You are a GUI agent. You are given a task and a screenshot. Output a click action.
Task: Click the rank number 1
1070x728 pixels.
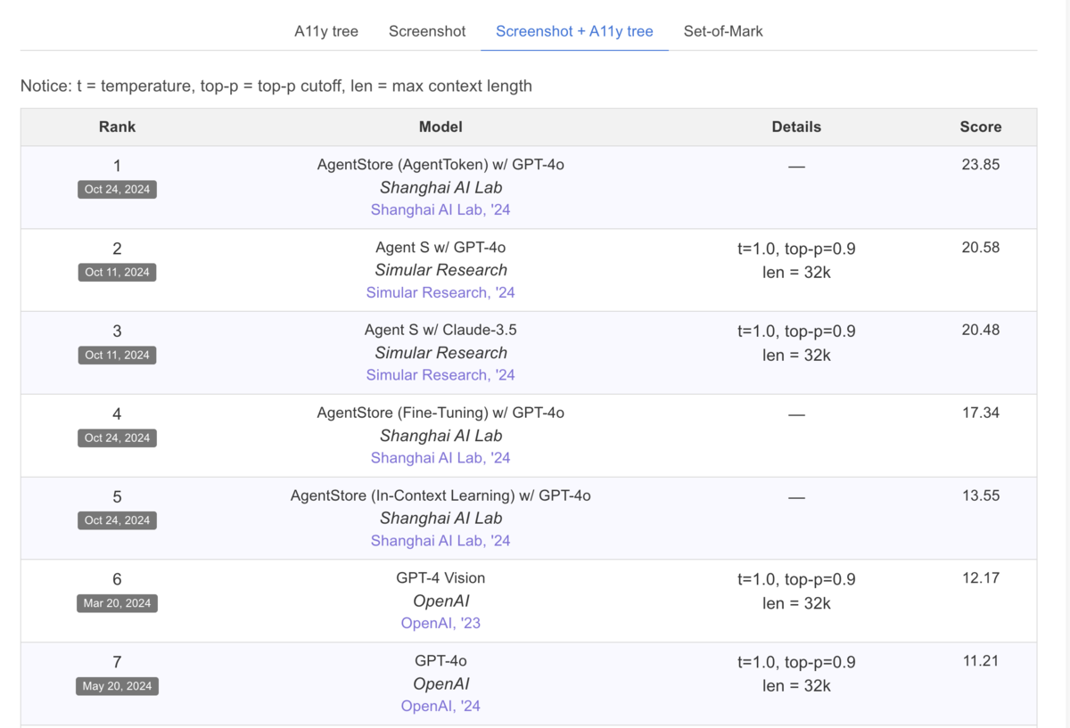point(117,166)
